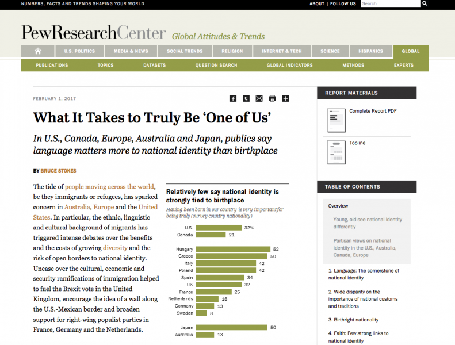Click the Pew Research Center logo
Image resolution: width=455 pixels, height=345 pixels.
tap(93, 33)
